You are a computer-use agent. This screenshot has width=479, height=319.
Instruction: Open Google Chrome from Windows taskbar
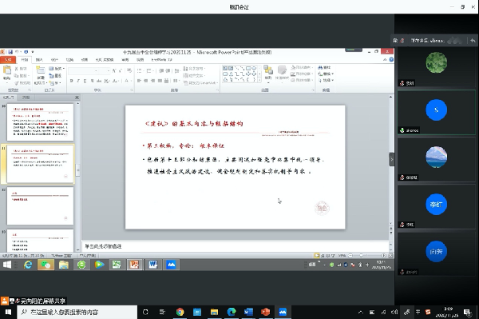(x=180, y=312)
